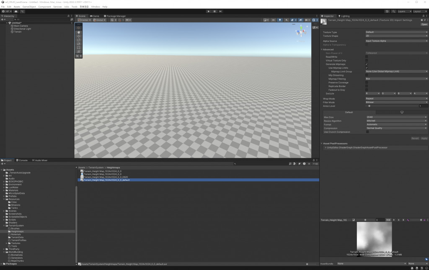Switch to the Console tab

22,160
